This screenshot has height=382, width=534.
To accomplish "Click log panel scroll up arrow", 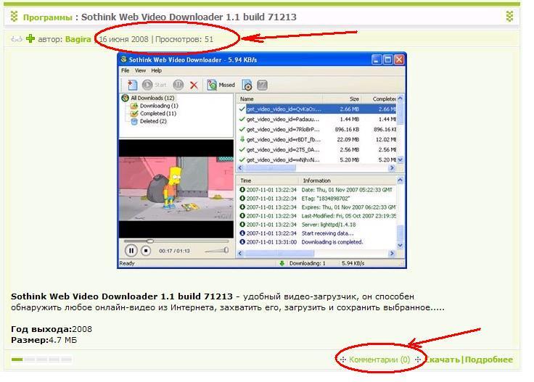I will tap(400, 180).
